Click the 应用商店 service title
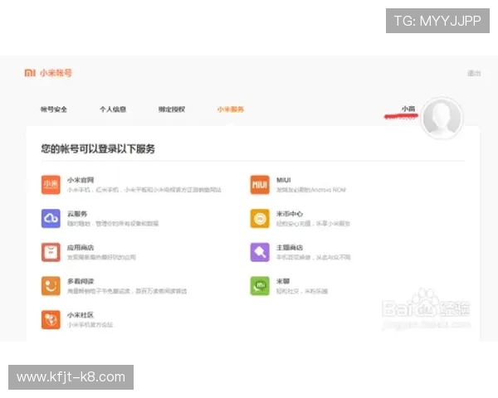This screenshot has width=498, height=398. [81, 248]
